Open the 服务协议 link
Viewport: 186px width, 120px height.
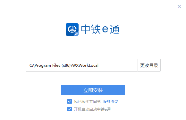(x=110, y=102)
